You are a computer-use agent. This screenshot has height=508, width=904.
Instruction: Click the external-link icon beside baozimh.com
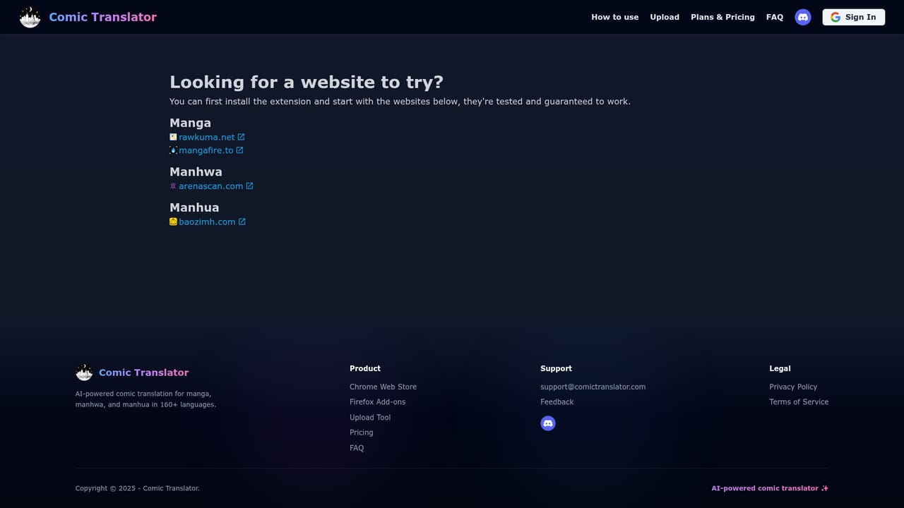pyautogui.click(x=242, y=222)
